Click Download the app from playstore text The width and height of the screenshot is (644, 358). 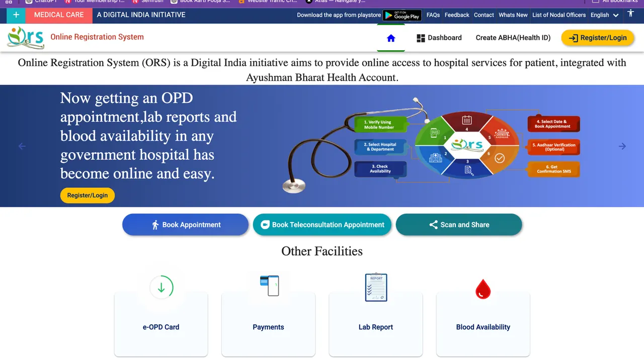pos(339,15)
